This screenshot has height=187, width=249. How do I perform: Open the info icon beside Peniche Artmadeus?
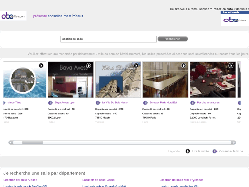(x=193, y=103)
